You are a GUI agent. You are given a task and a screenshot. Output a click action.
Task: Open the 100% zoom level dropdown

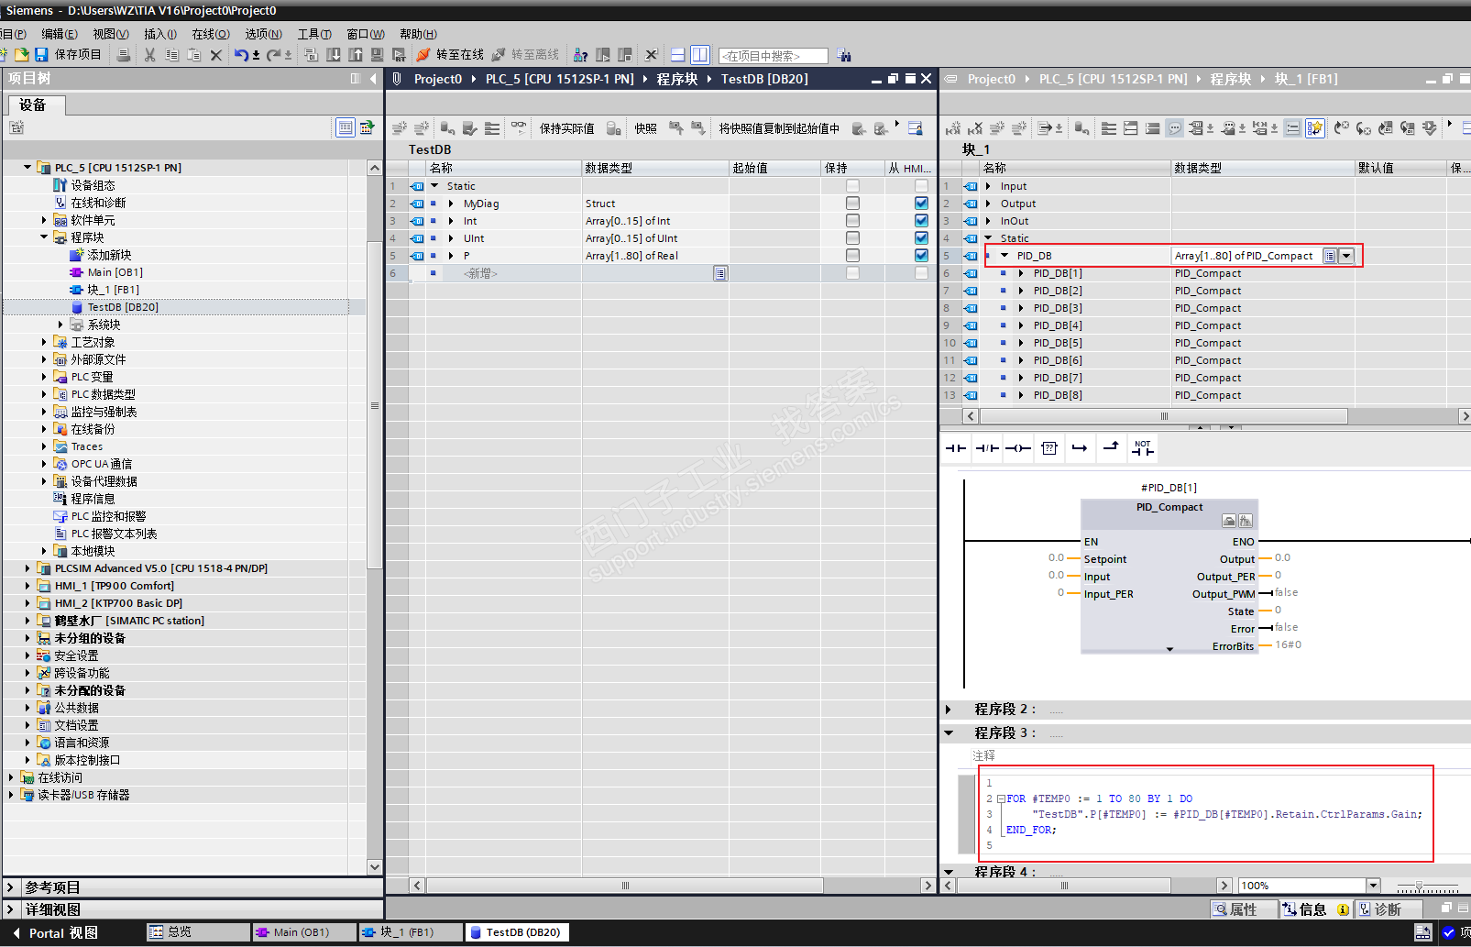(x=1373, y=886)
